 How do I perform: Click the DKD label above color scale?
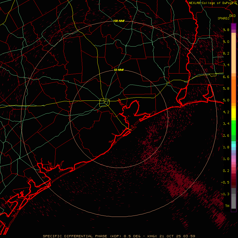pyautogui.click(x=232, y=16)
